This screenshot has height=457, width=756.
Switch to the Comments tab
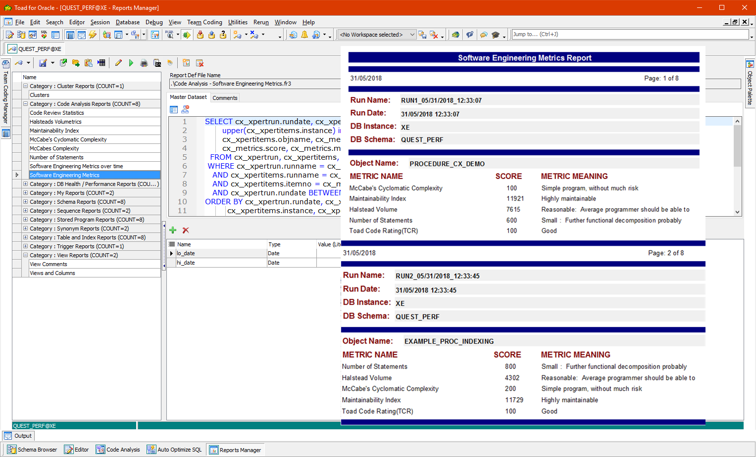pos(225,98)
